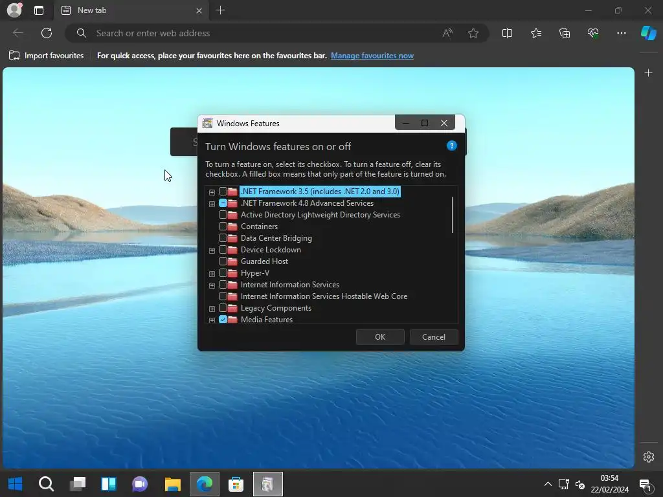Open the Windows Start menu
This screenshot has height=497, width=663.
(x=16, y=484)
